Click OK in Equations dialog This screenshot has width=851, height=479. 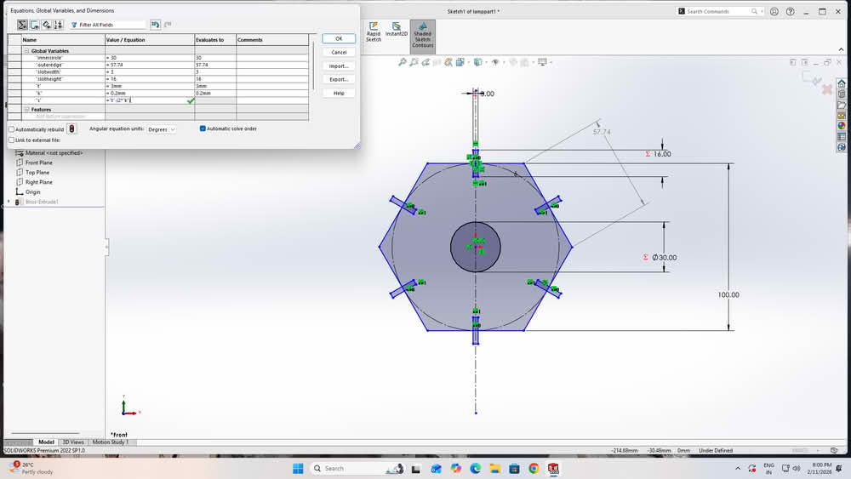pos(339,38)
